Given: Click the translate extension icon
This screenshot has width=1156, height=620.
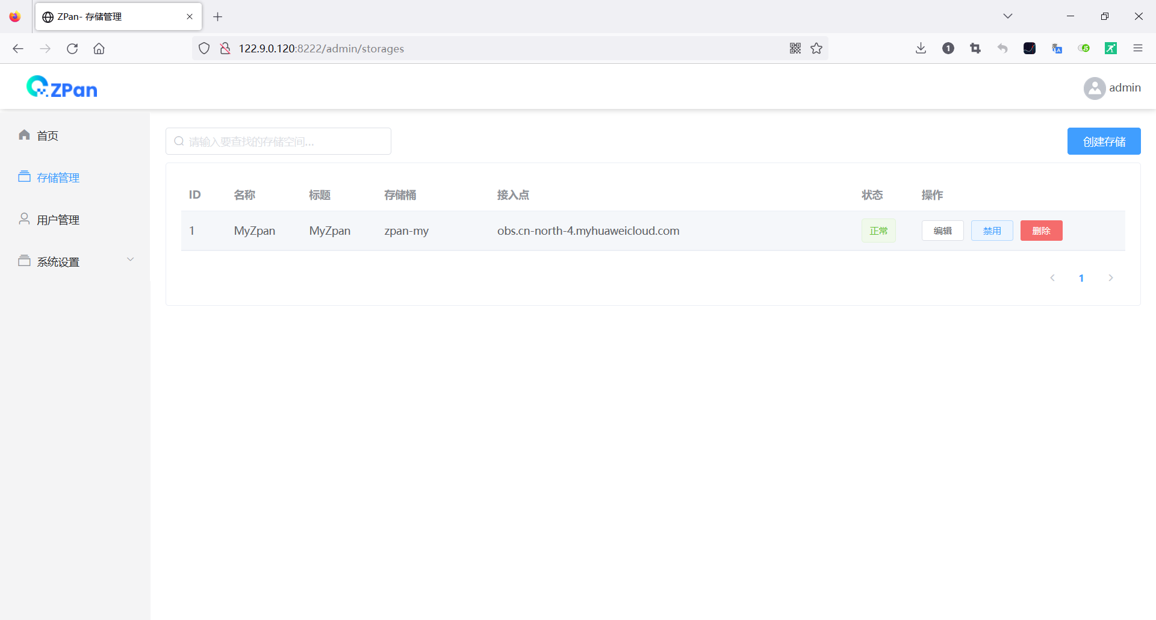Looking at the screenshot, I should coord(1057,49).
